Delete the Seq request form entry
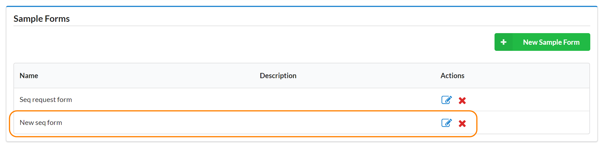 tap(462, 101)
